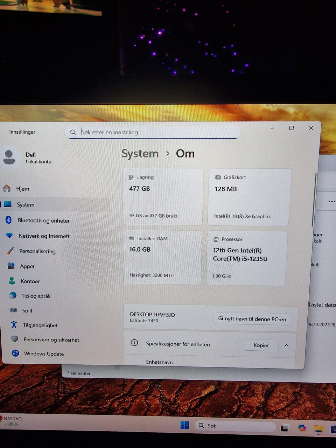Open the NASDAQ widget on taskbar
The image size is (336, 448).
click(11, 421)
